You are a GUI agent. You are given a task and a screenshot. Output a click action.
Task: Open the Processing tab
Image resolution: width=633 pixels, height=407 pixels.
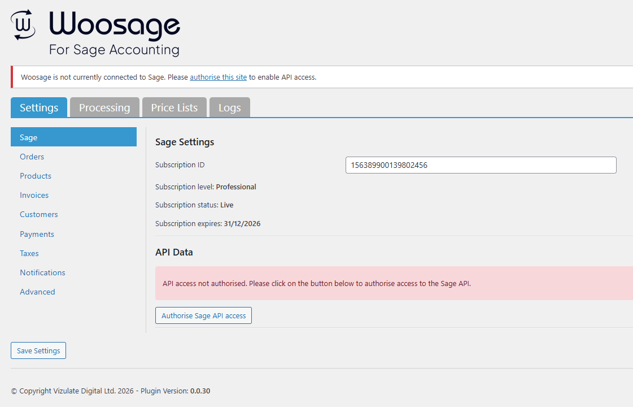[104, 107]
